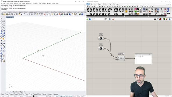Screen dimensions: 172x97
Task: Toggle Grid Snap in Rhino status bar
Action: point(48,96)
